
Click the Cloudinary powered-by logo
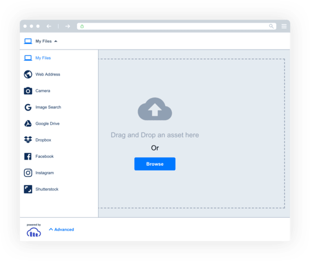pyautogui.click(x=34, y=232)
